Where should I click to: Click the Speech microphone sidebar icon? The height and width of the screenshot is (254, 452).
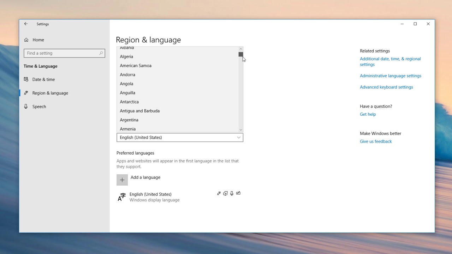pos(26,107)
